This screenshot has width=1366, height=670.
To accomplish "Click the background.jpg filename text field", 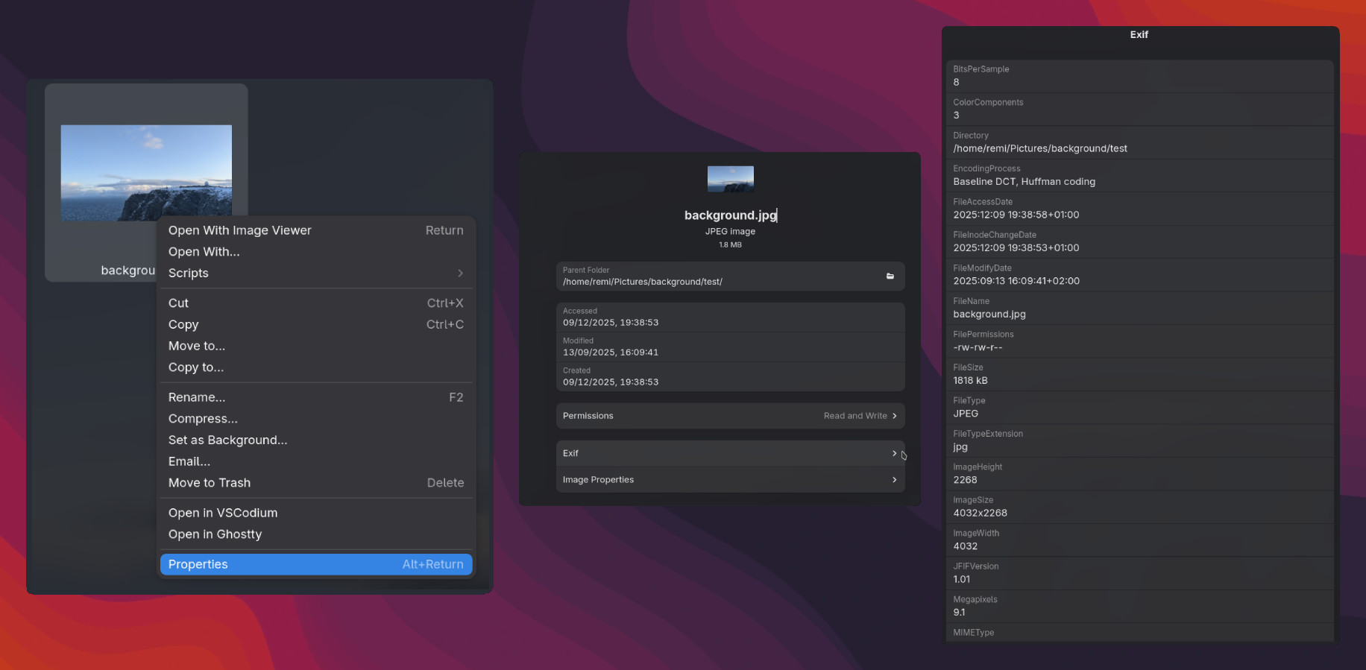I will (x=729, y=215).
